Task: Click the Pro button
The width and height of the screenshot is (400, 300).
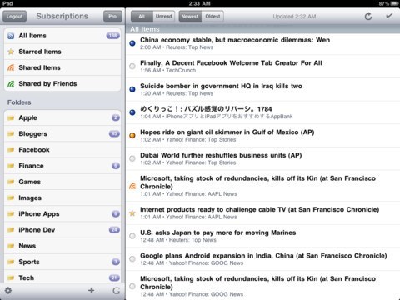Action: 112,17
